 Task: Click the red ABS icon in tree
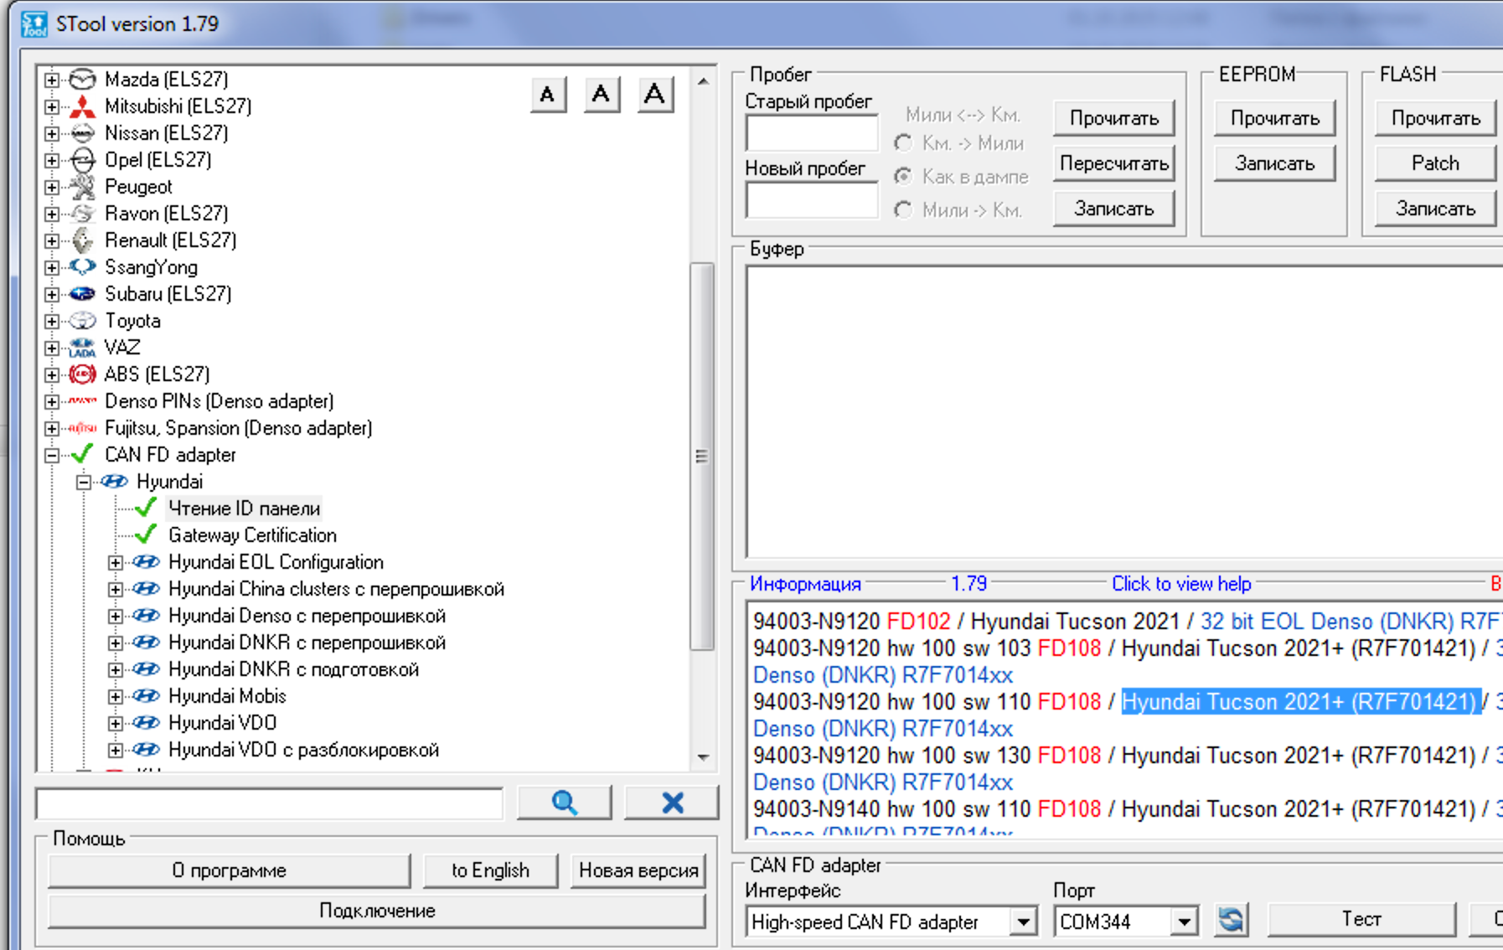[82, 374]
